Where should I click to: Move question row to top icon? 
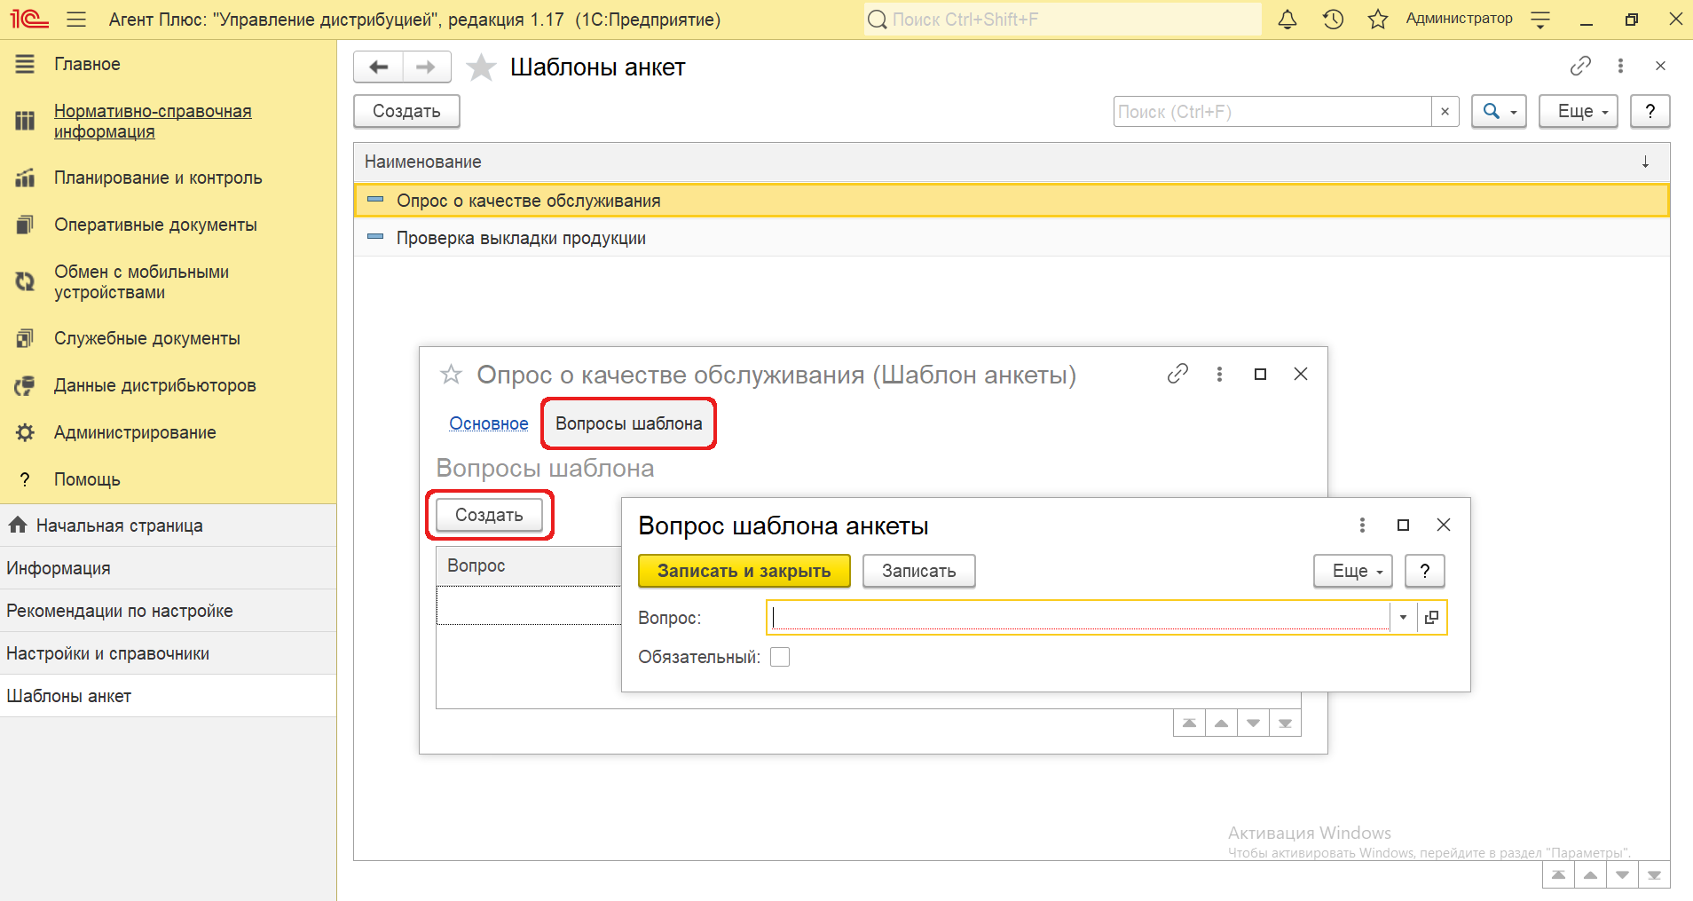point(1189,723)
